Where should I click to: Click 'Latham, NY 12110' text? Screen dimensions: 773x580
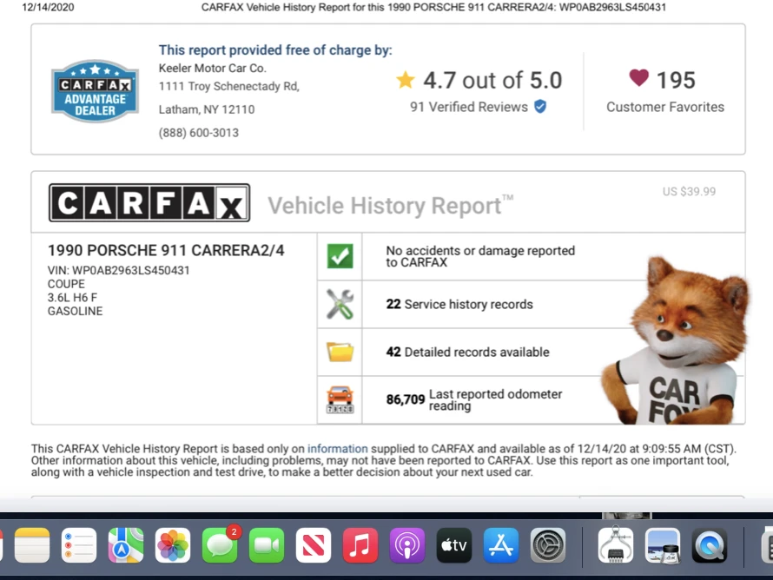207,109
